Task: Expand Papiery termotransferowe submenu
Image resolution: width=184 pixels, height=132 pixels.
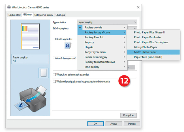Action: point(102,62)
